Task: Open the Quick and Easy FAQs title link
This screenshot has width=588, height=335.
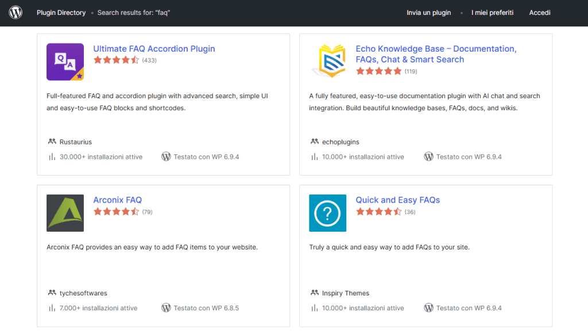Action: (398, 200)
